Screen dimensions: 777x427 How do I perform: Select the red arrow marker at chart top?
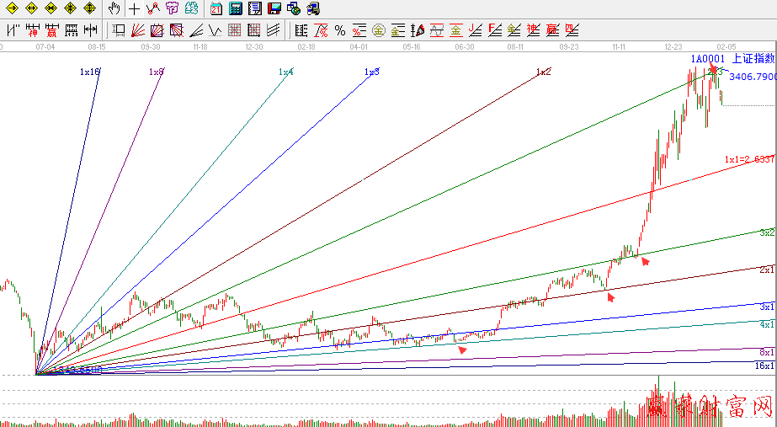[712, 69]
